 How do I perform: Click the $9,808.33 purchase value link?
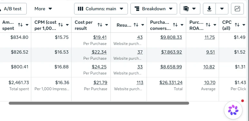[171, 37]
